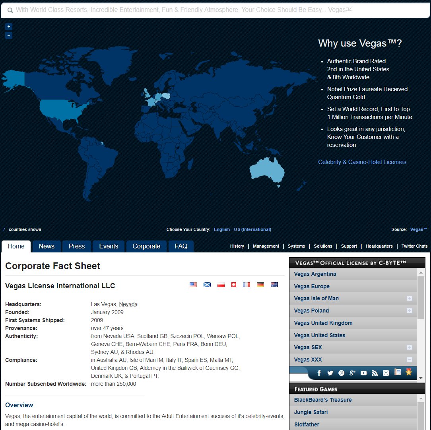Open the YouTube icon
Screen dimensions: 431x430
(x=364, y=373)
